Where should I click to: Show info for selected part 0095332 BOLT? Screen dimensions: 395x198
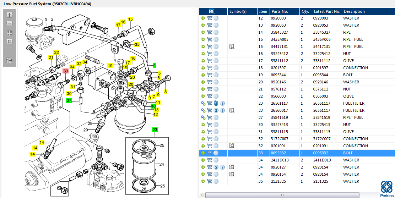point(216,153)
